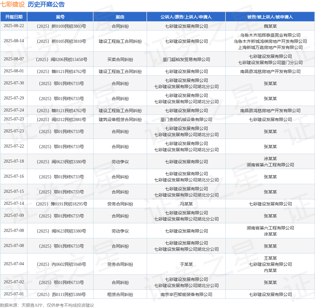Viewport: 315px width, 308px height.
Task: Click plaintiff 南京辛巴智能装备有限公司
Action: [x=186, y=294]
